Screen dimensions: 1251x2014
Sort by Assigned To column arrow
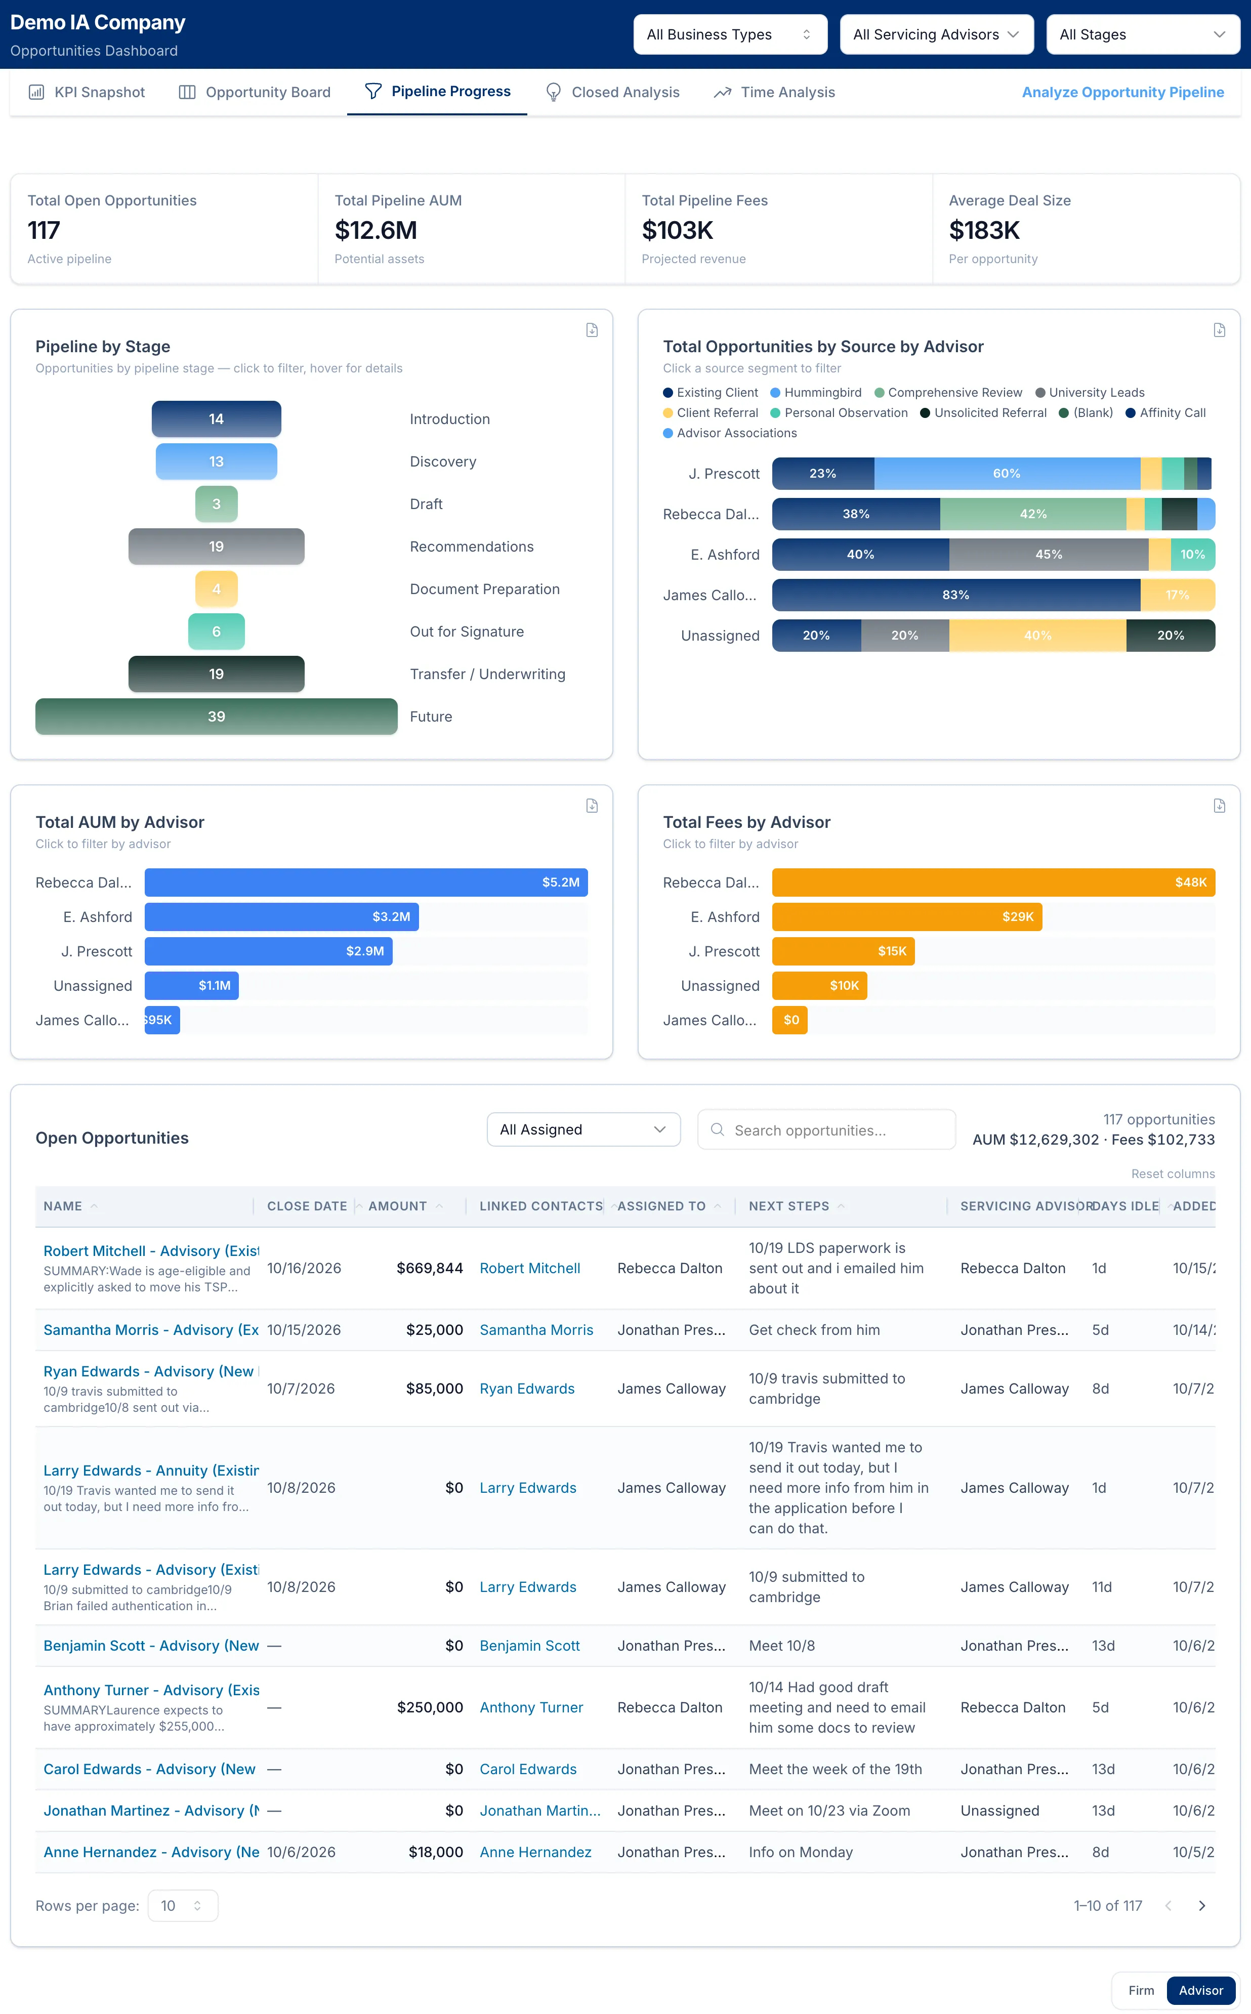click(x=717, y=1206)
